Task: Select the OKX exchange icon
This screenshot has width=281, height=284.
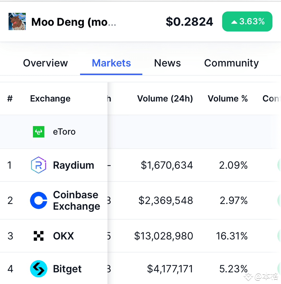Action: pyautogui.click(x=38, y=236)
